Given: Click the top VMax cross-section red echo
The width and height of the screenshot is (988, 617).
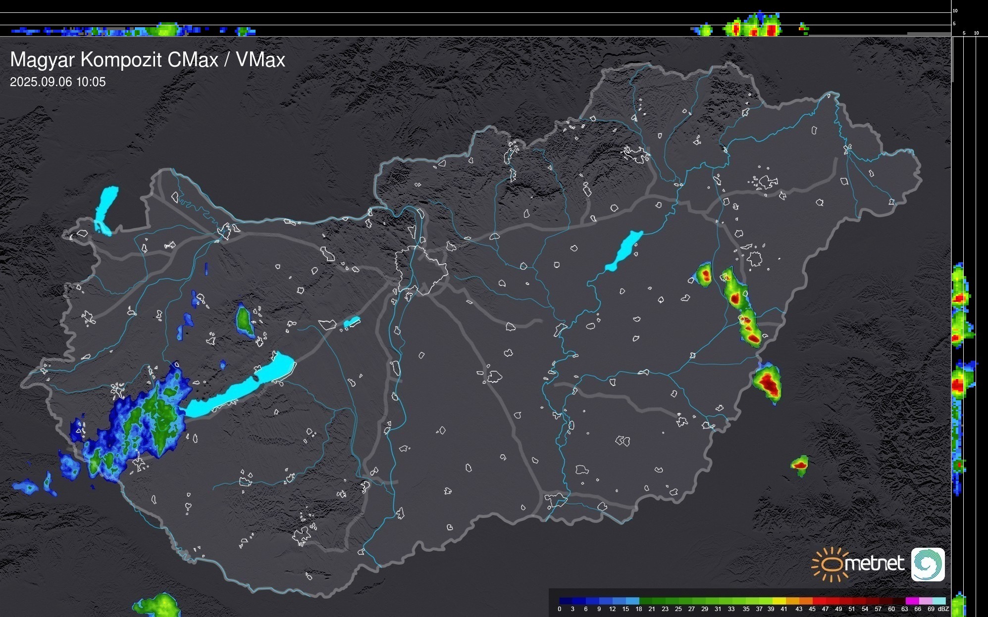Looking at the screenshot, I should (x=771, y=30).
